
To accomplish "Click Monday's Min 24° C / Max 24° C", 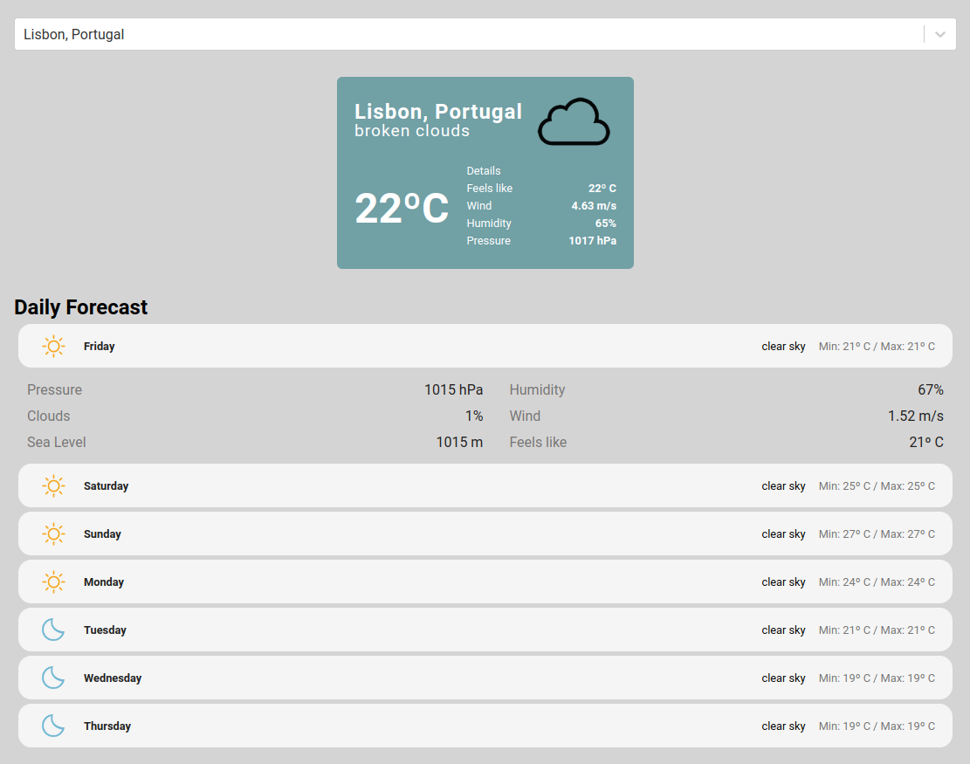I will [x=877, y=582].
